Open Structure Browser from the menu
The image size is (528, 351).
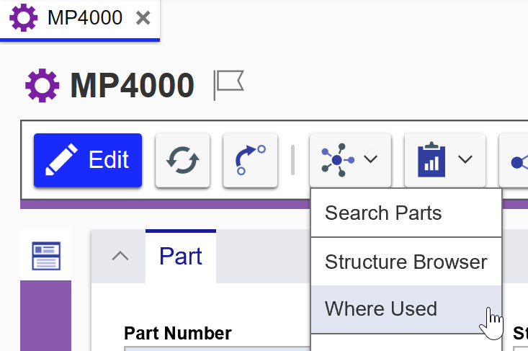point(406,262)
